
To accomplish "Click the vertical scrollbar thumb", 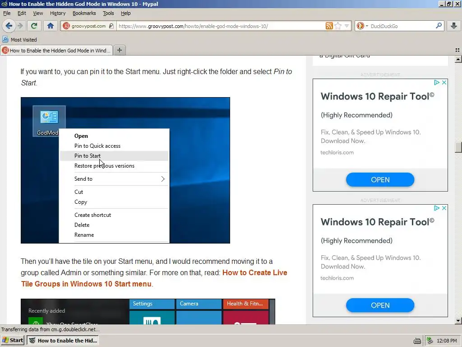I will coord(458,147).
